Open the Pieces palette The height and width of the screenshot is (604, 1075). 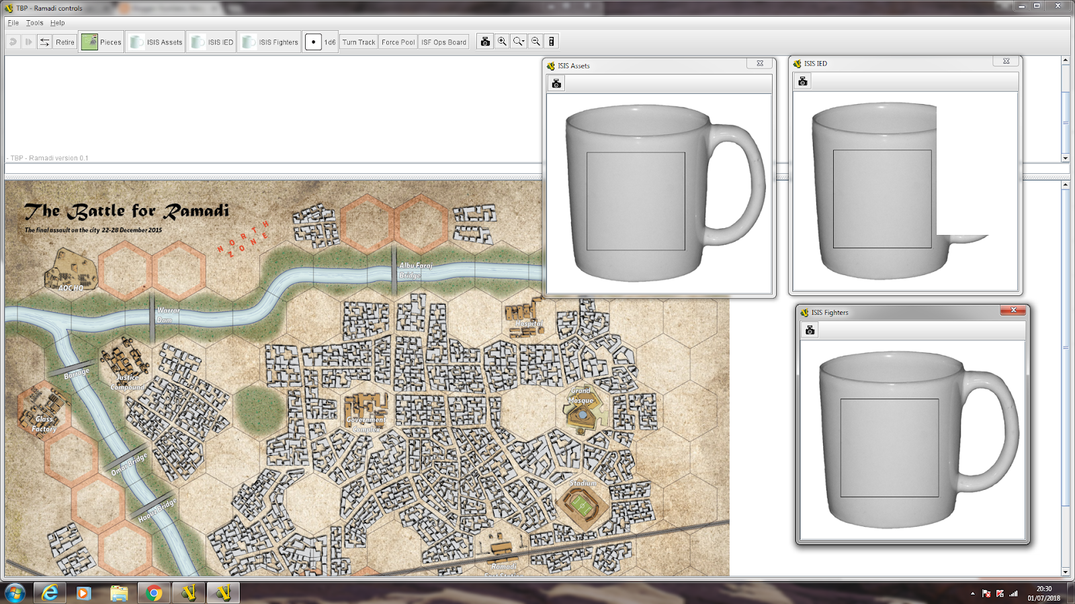[x=101, y=42]
